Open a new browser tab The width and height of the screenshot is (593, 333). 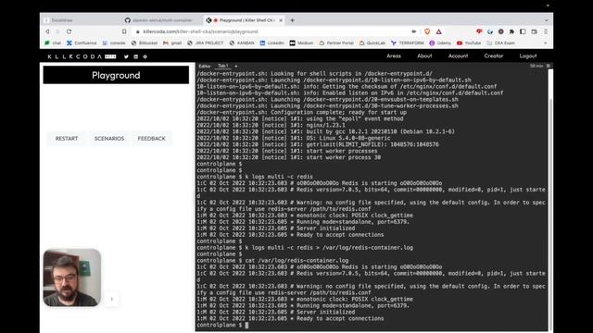point(293,20)
